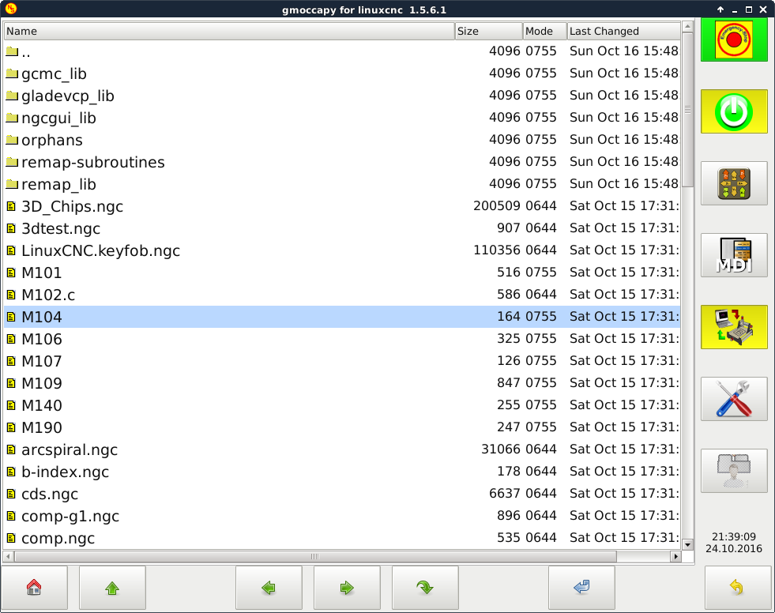Screen dimensions: 775x613
Task: Click the file icon beside M104
Action: coord(11,317)
